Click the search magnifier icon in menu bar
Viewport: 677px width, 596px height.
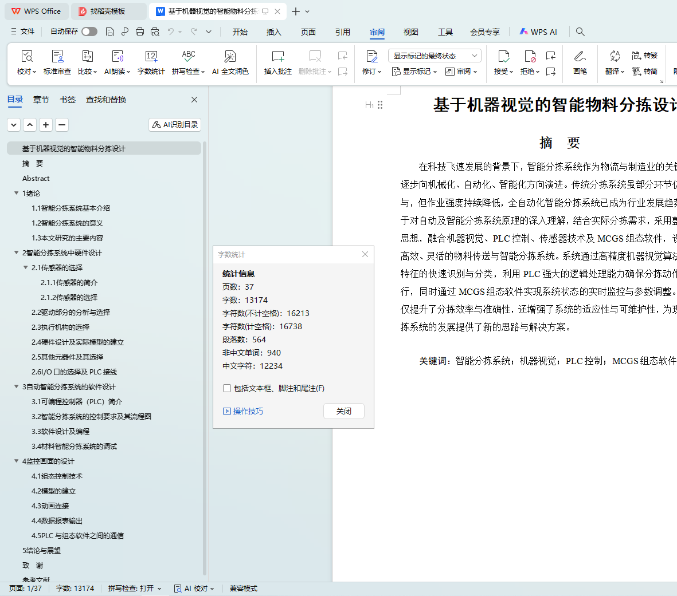[580, 31]
